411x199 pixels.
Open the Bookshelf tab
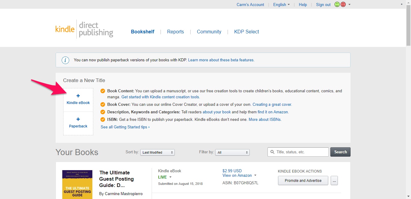143,32
